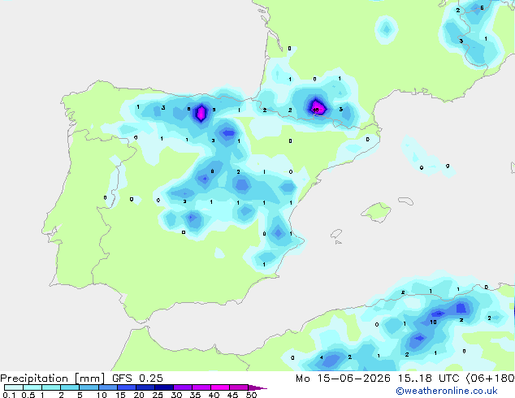Choose the 20–25 mm legend color swatch

pyautogui.click(x=145, y=387)
